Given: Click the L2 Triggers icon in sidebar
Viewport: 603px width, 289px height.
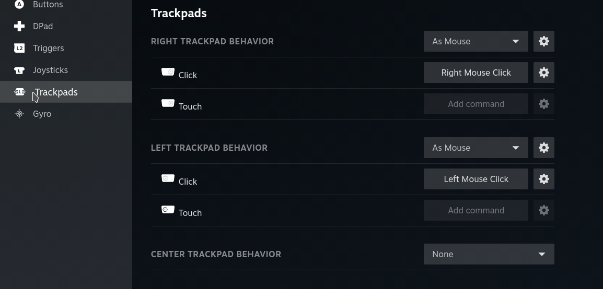Looking at the screenshot, I should coord(19,48).
